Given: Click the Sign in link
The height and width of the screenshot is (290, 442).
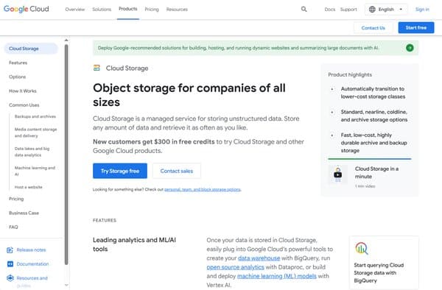Looking at the screenshot, I should point(422,10).
